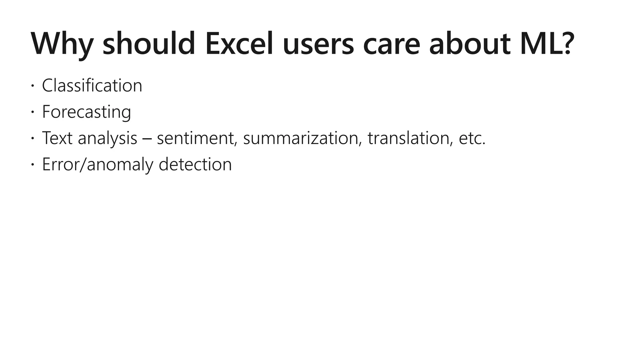Click the words 'Text analysis' in the third bullet

[89, 138]
